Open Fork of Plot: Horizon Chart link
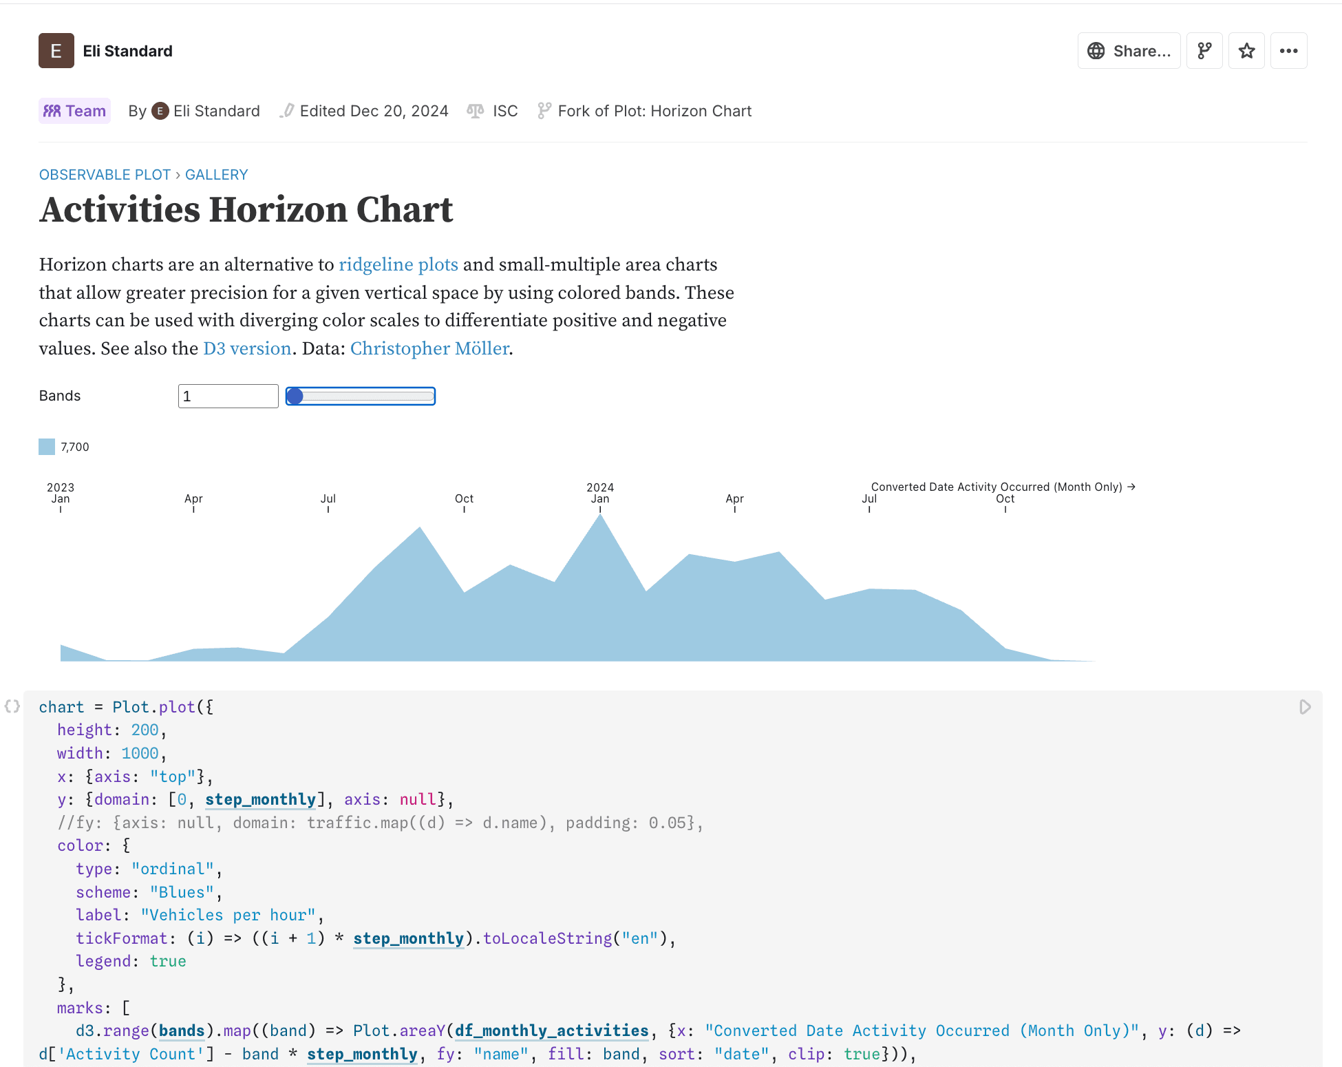Image resolution: width=1342 pixels, height=1067 pixels. (x=654, y=111)
